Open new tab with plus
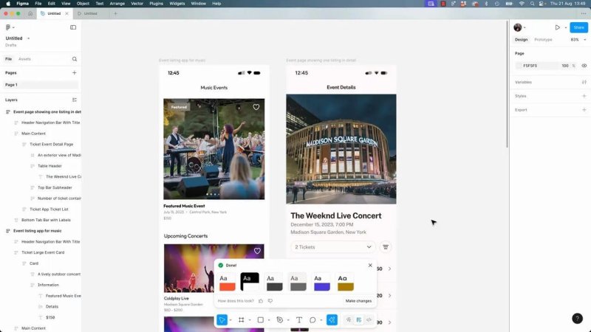The width and height of the screenshot is (591, 332). point(115,13)
